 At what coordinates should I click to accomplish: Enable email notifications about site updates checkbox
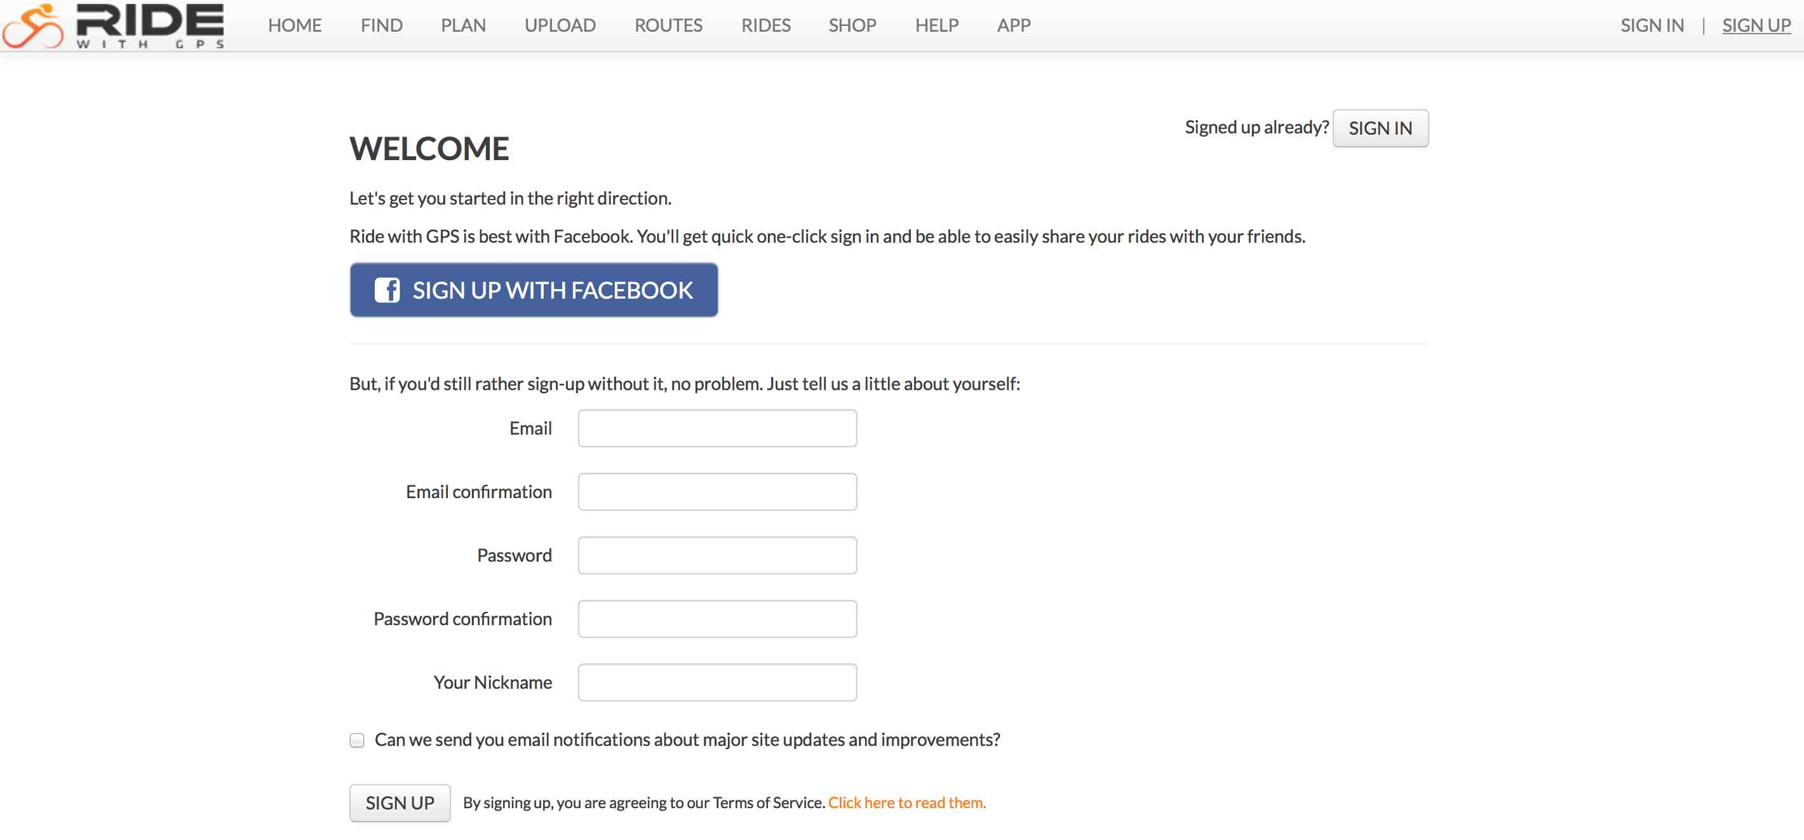[357, 740]
